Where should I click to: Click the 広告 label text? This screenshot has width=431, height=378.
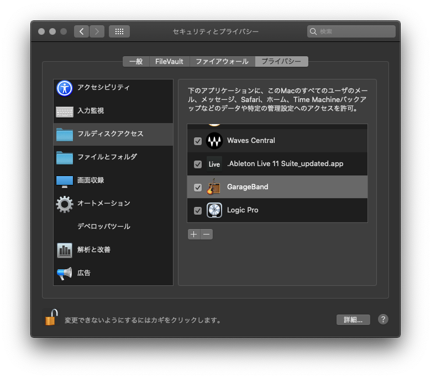(84, 273)
